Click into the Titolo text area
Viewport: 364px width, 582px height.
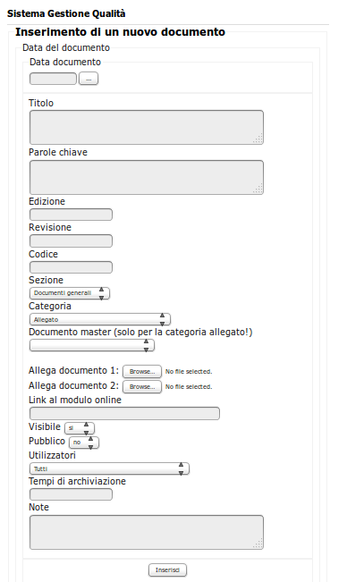pyautogui.click(x=147, y=127)
